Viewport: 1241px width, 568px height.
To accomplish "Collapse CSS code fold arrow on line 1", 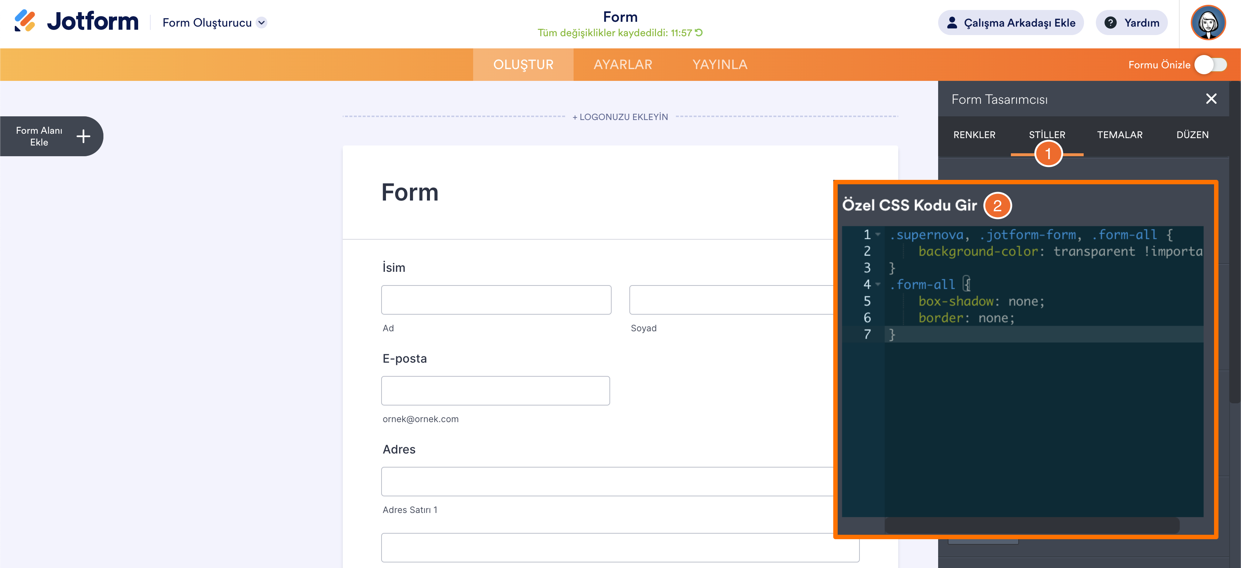I will (878, 235).
